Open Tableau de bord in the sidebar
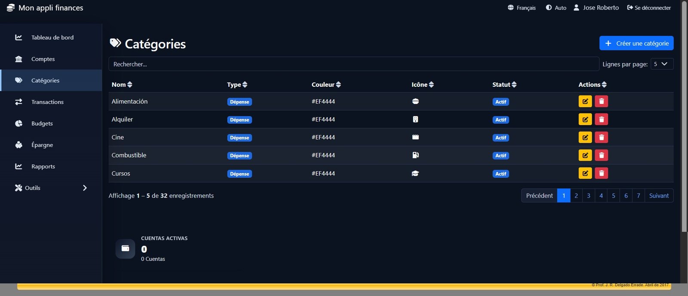 (51, 37)
